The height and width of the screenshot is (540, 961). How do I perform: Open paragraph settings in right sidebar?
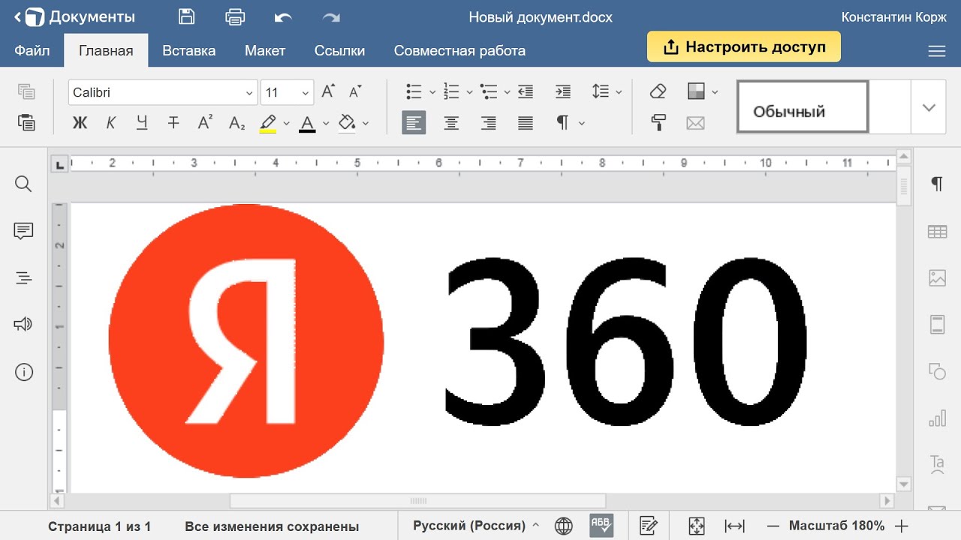coord(937,184)
